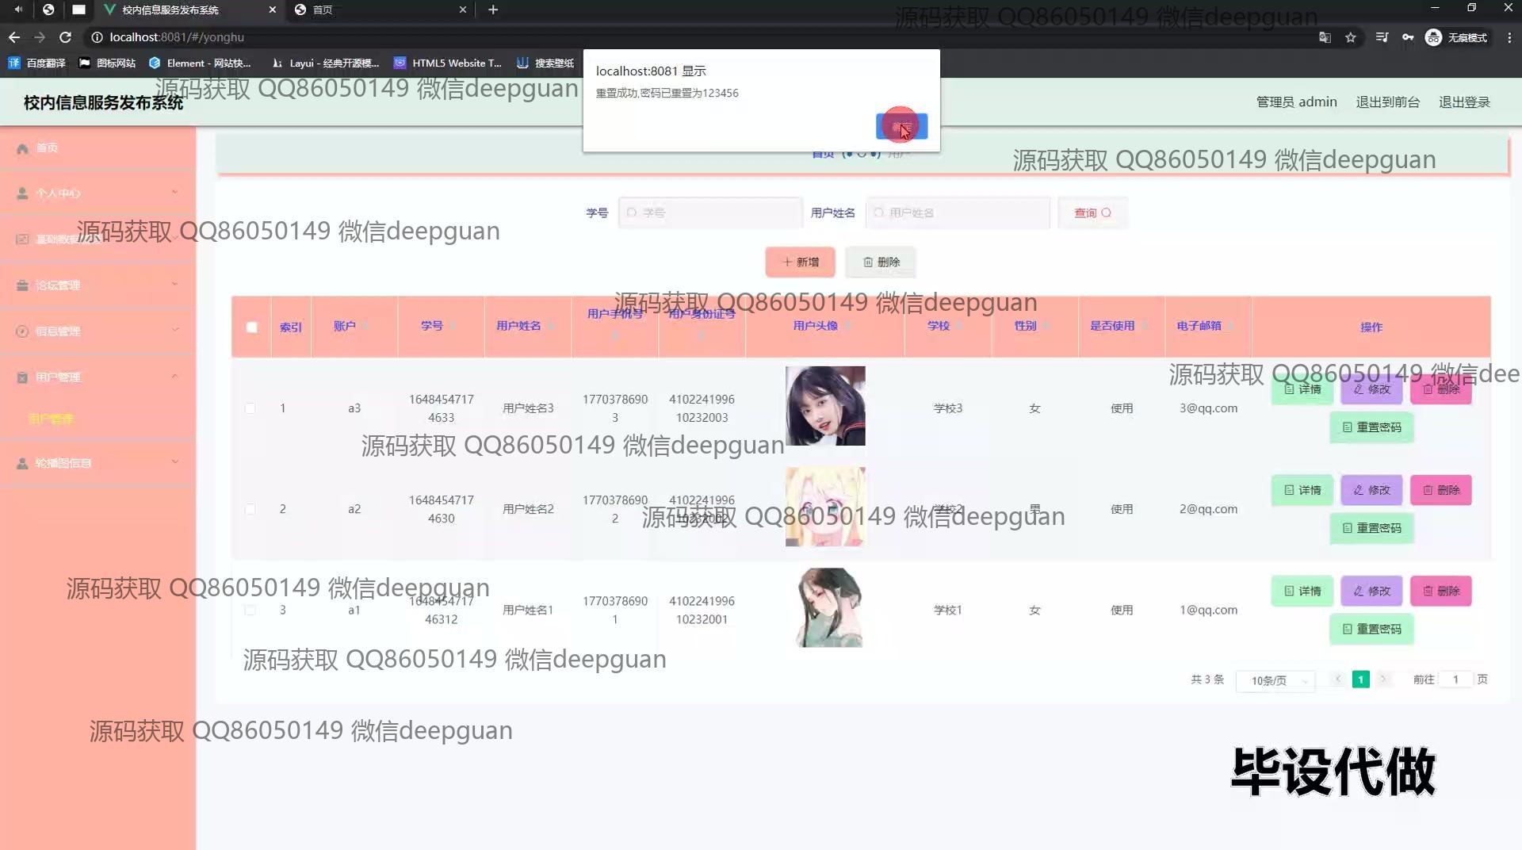1522x850 pixels.
Task: View 详情 for account a1
Action: (x=1302, y=591)
